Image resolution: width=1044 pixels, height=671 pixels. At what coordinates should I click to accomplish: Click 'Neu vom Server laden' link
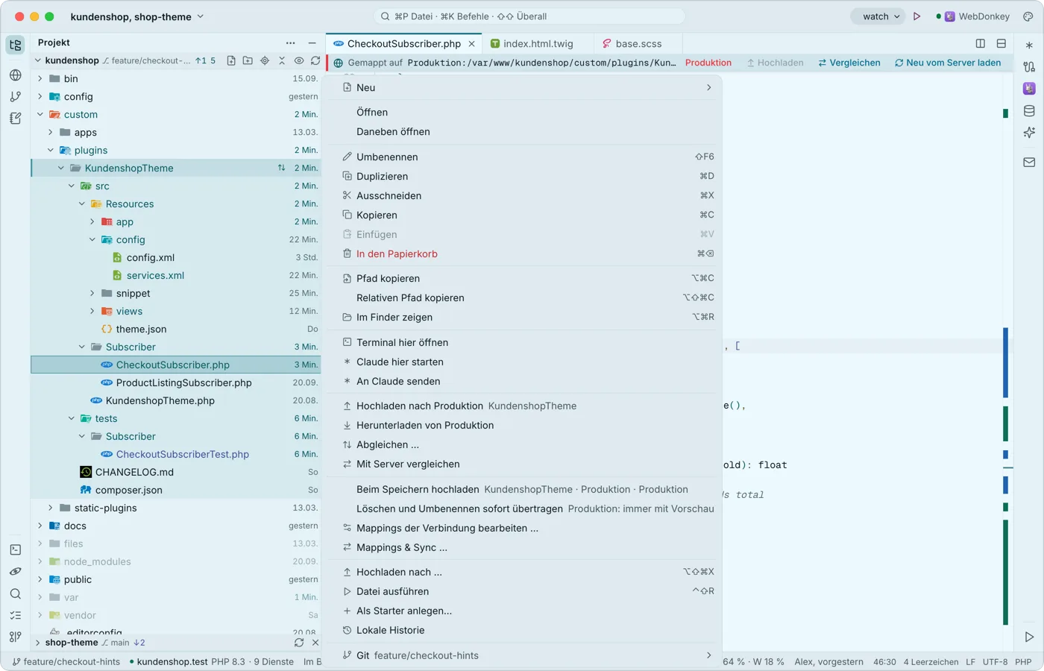(x=948, y=63)
